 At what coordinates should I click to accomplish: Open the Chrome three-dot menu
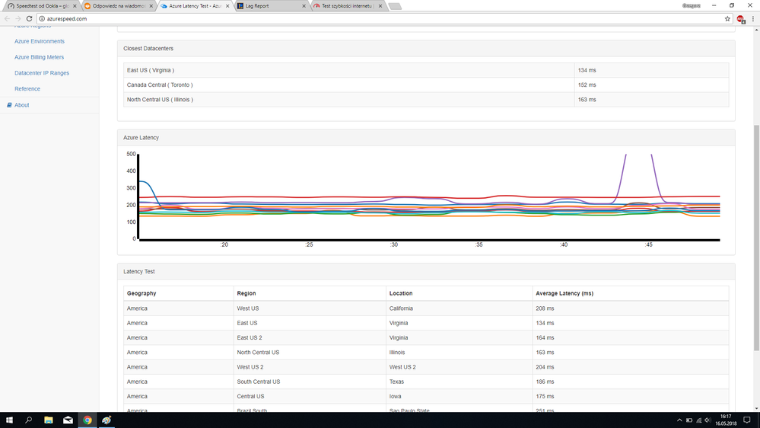[753, 18]
